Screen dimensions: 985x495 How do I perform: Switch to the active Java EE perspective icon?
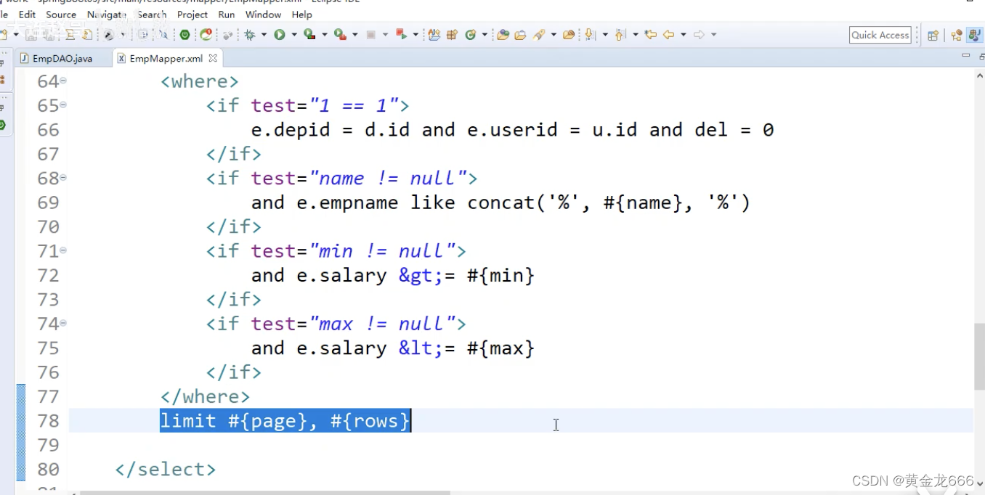coord(975,35)
